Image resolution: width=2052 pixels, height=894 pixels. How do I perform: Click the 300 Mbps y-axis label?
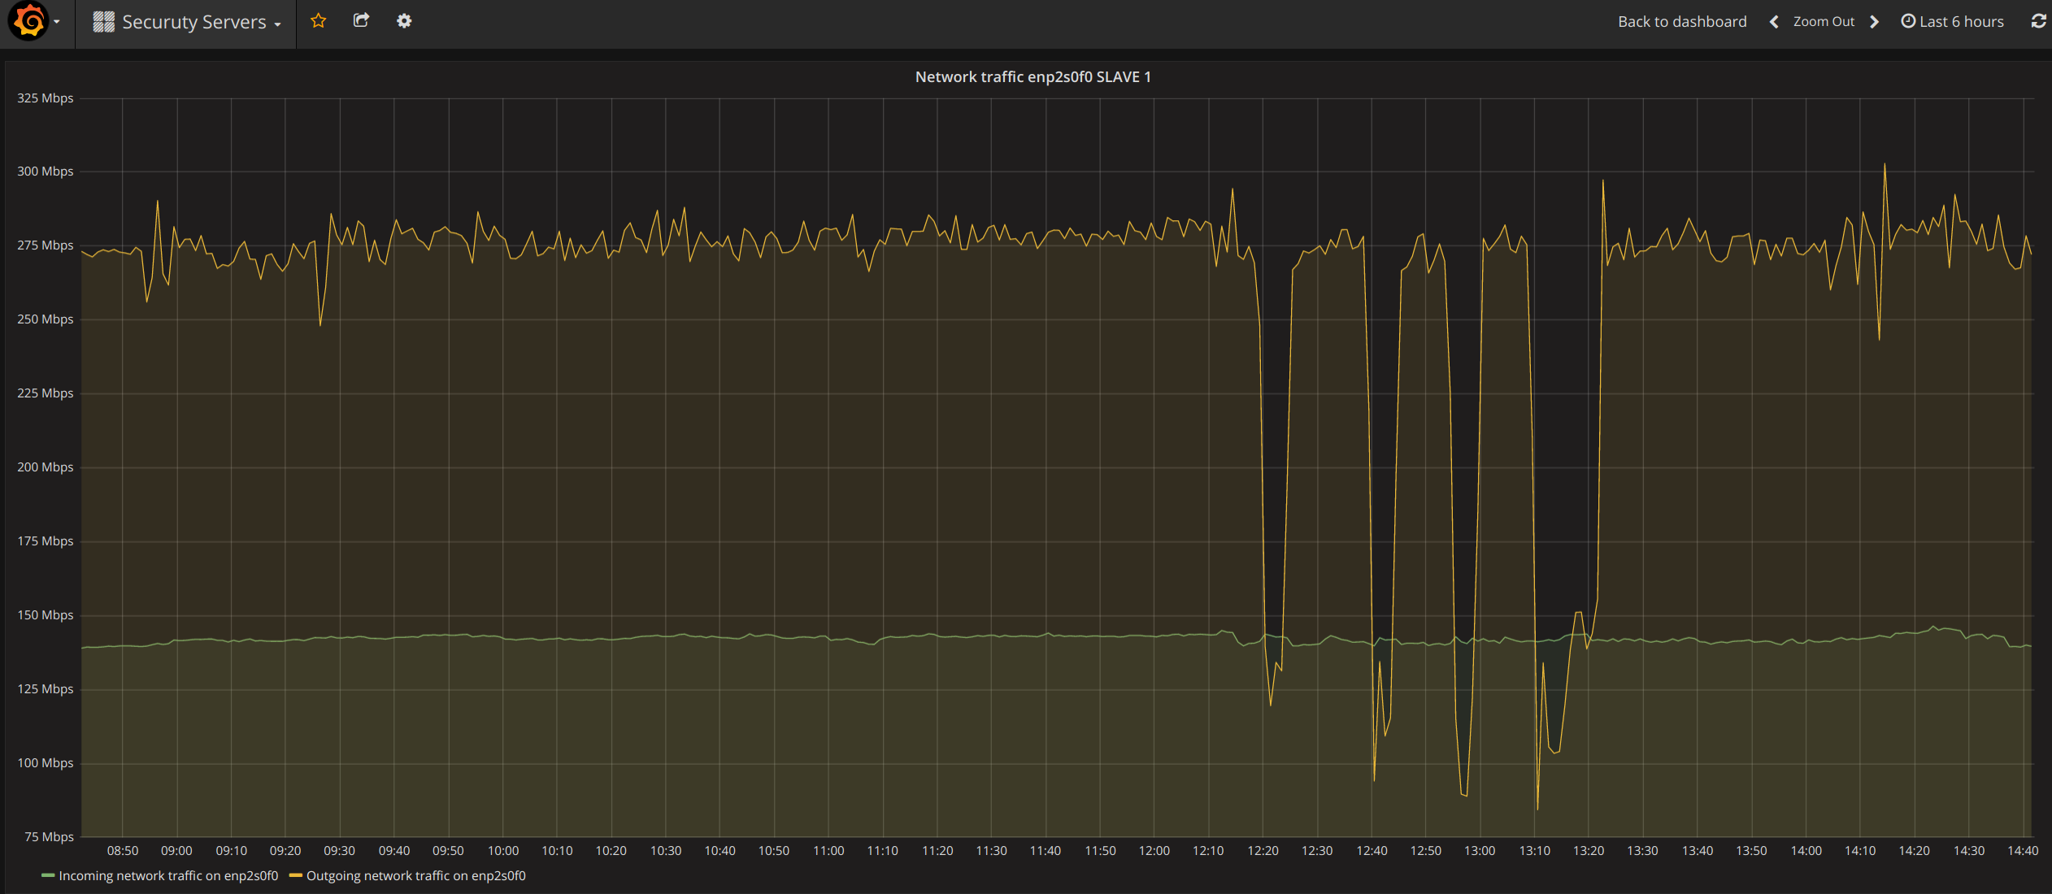45,171
